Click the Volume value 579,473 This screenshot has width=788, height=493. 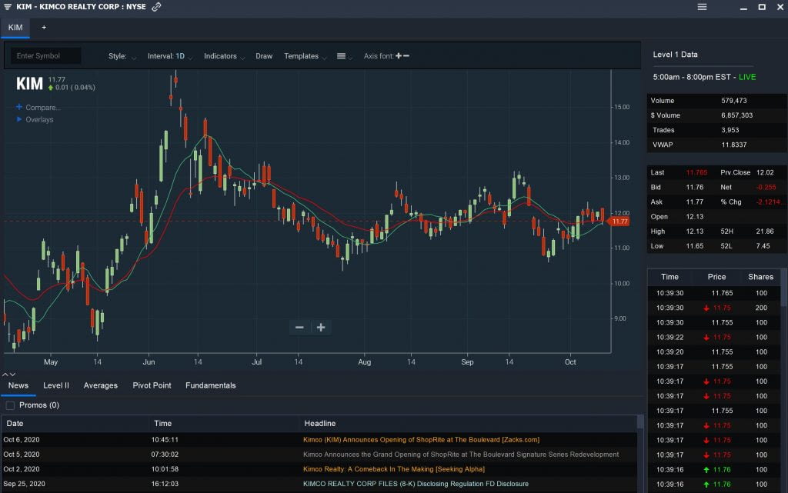pyautogui.click(x=733, y=101)
